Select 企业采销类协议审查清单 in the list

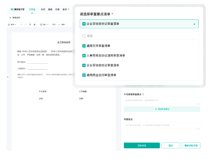[139, 65]
